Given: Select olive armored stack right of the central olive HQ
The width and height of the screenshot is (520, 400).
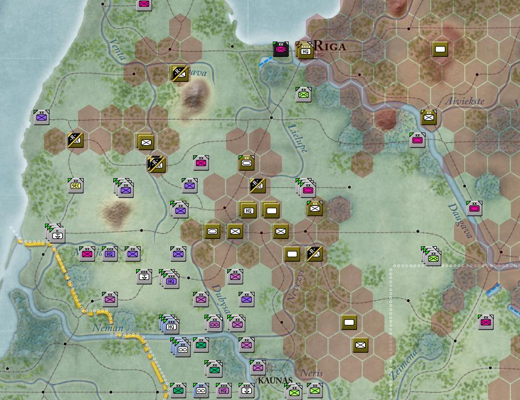Looking at the screenshot, I should [x=271, y=210].
